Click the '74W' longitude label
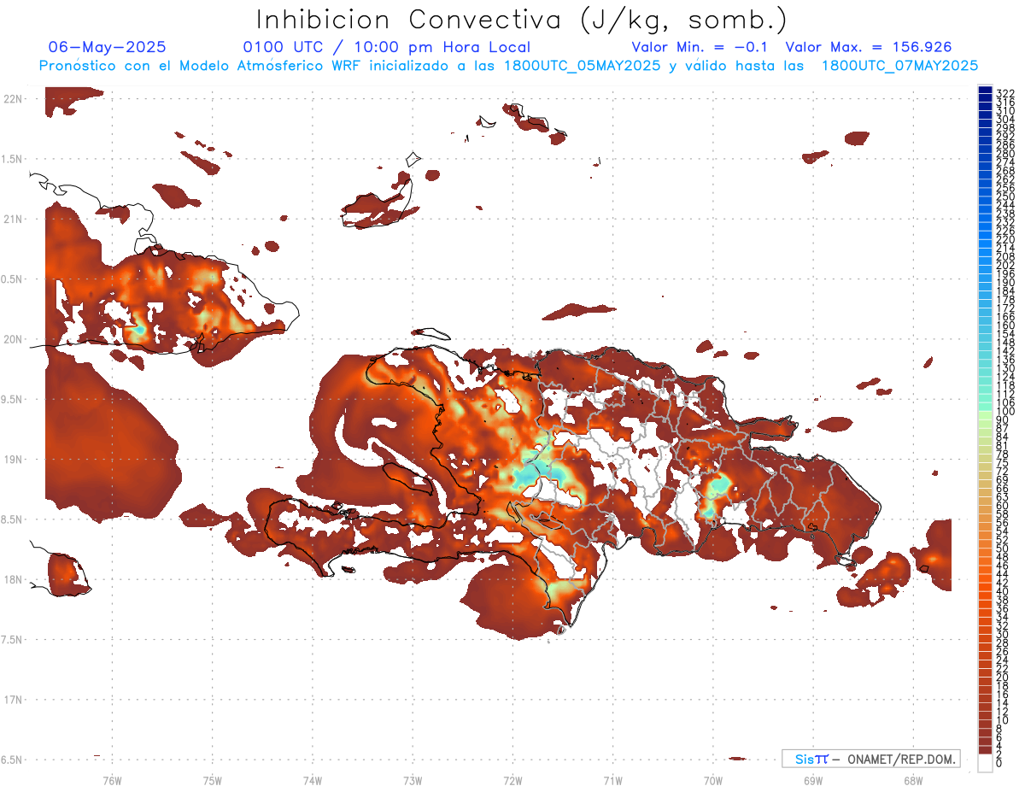 [x=312, y=780]
